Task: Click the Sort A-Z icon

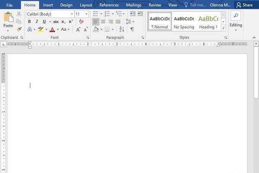Action: tap(122, 29)
